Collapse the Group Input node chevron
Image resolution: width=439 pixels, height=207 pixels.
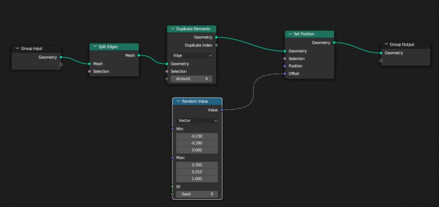(18, 48)
